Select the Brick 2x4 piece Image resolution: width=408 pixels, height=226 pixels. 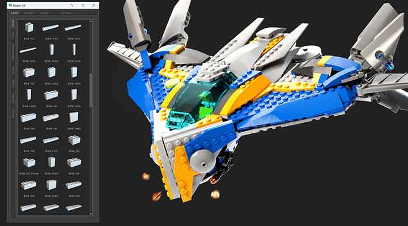(28, 185)
